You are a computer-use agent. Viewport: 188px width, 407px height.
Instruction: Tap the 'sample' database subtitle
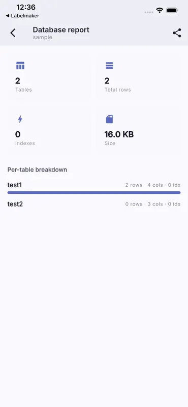click(43, 37)
